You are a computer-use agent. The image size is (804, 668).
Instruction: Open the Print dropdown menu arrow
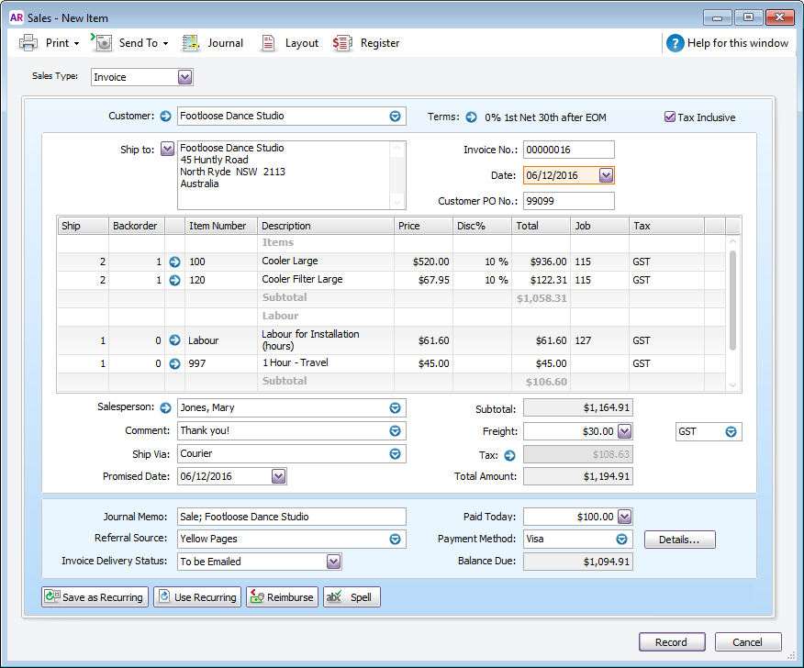(76, 43)
